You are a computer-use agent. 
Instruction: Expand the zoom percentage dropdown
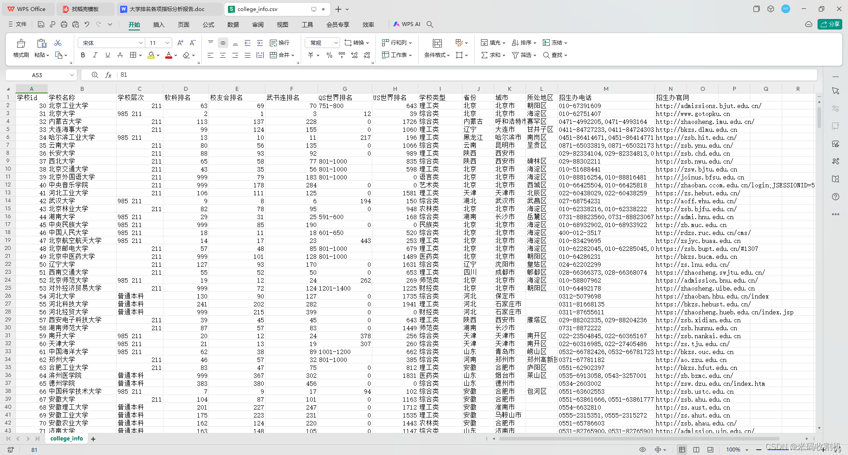coord(747,450)
